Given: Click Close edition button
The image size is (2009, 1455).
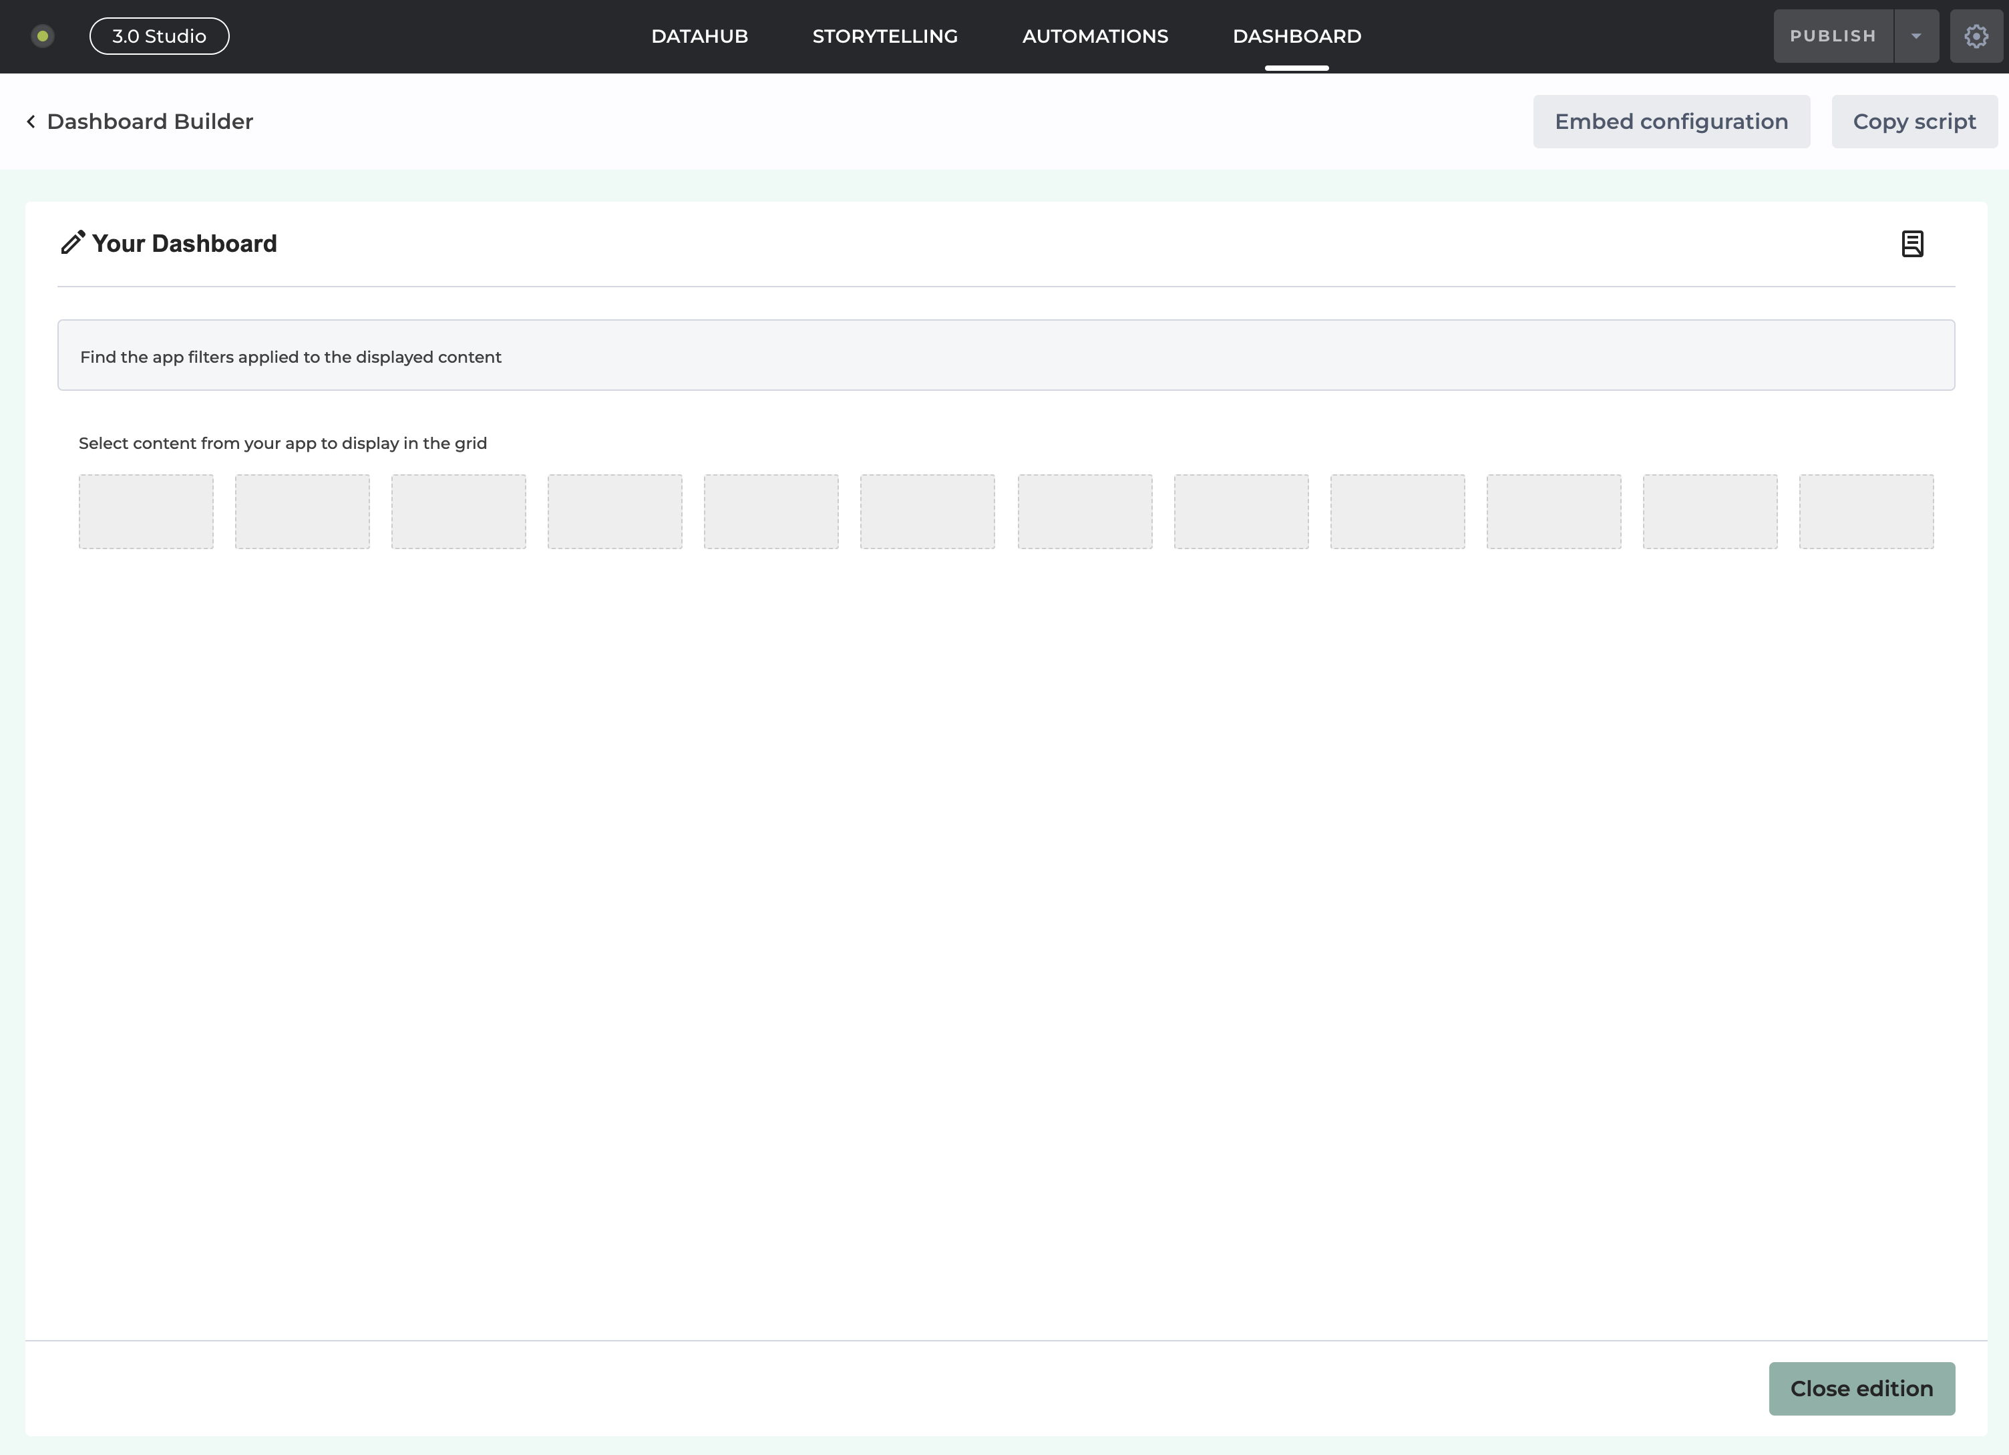Looking at the screenshot, I should (1861, 1389).
